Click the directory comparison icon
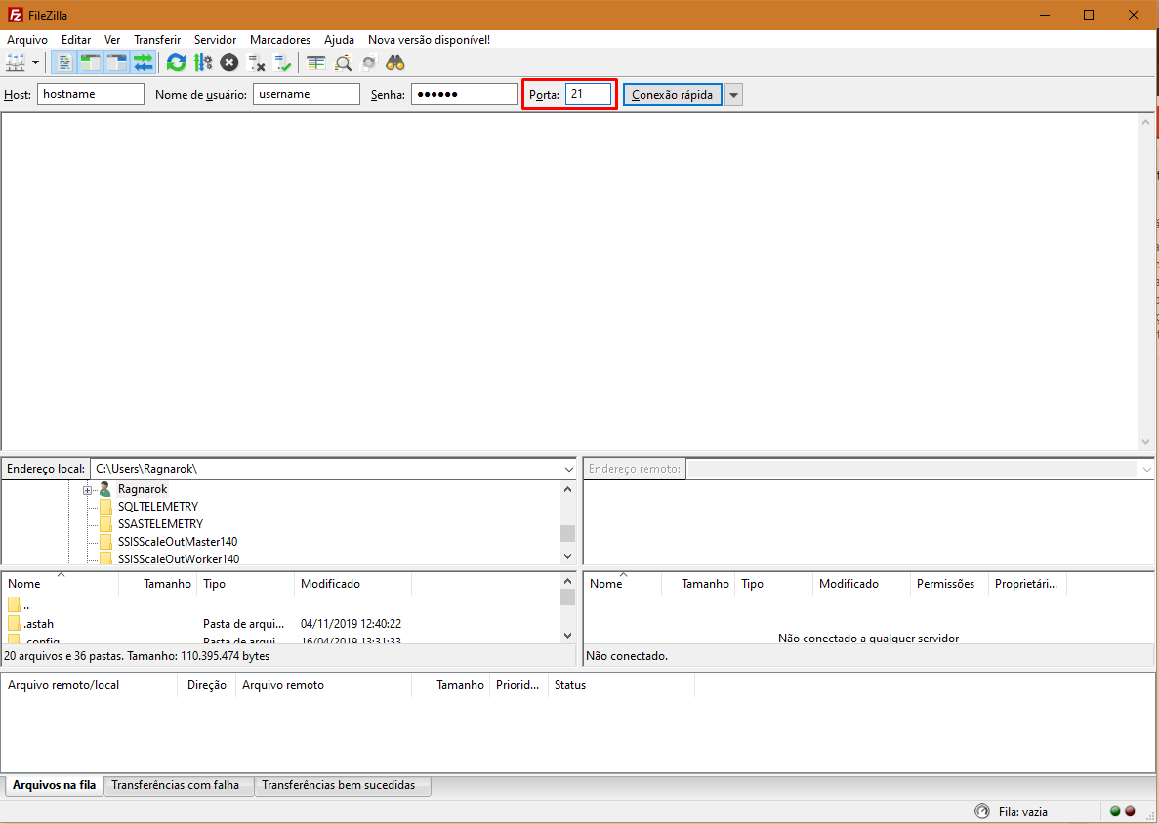The image size is (1159, 824). pyautogui.click(x=343, y=62)
